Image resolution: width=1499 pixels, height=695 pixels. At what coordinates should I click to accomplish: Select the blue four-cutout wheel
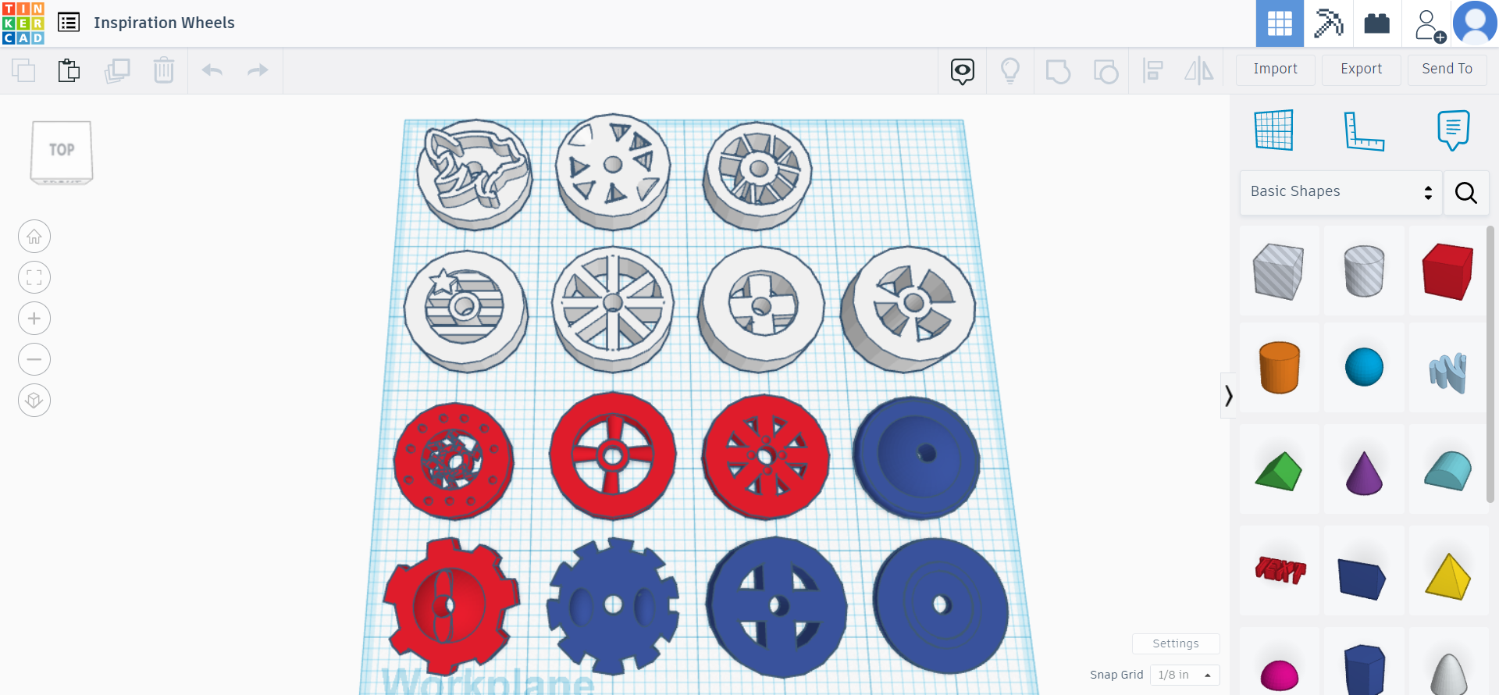click(778, 607)
